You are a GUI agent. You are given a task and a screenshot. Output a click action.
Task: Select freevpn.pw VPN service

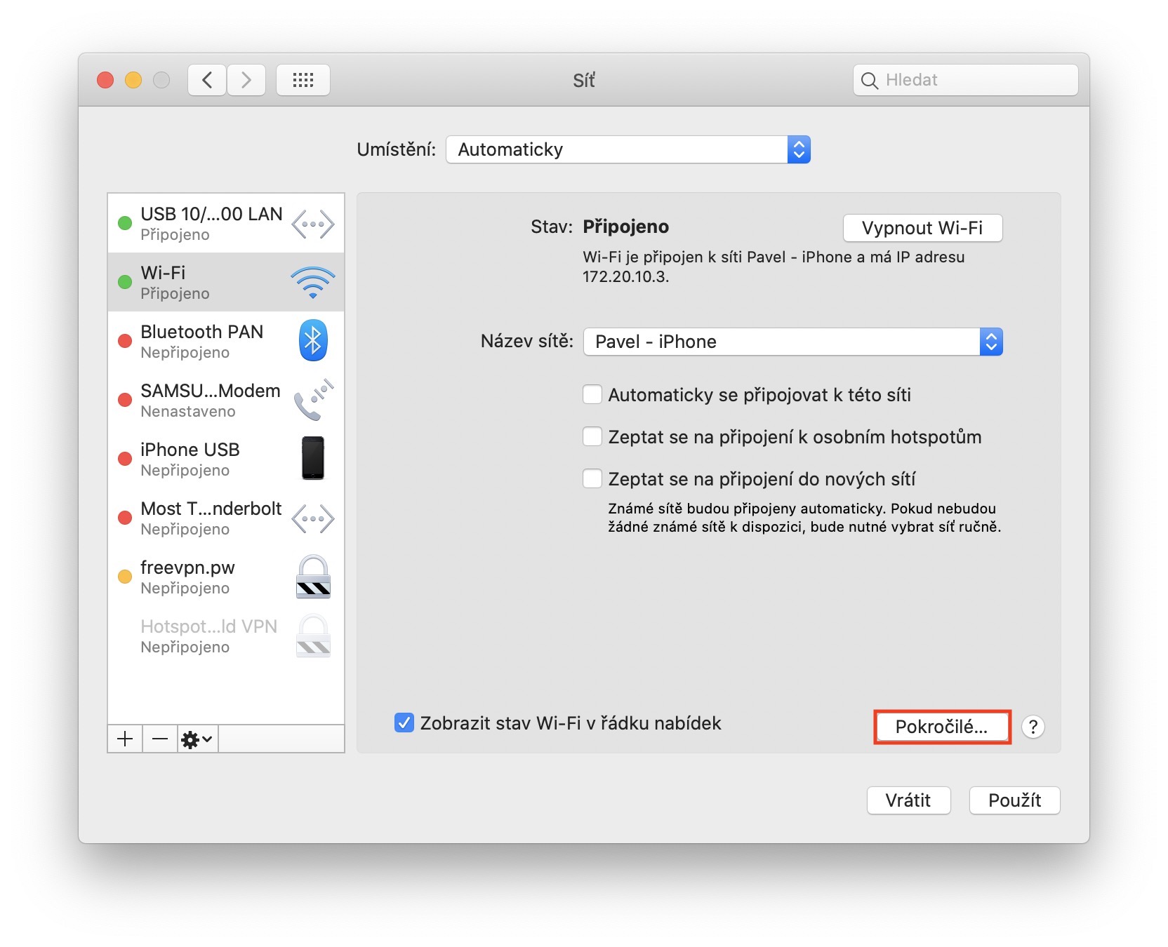[226, 577]
